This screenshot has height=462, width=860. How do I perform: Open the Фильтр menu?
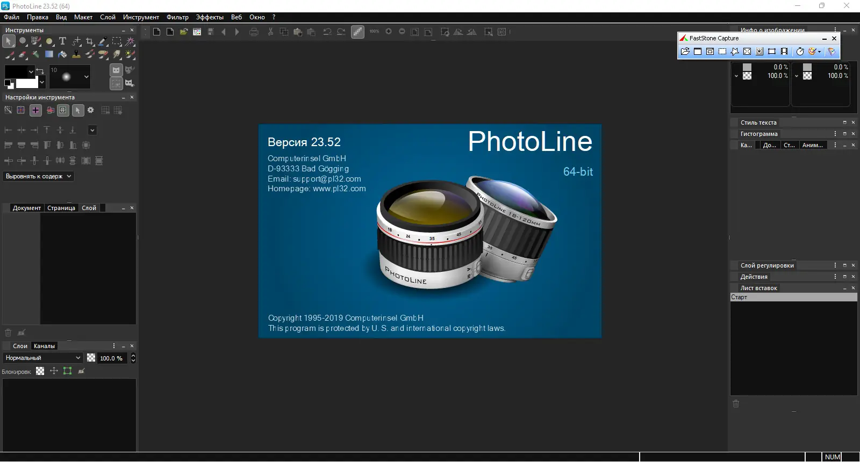[177, 17]
